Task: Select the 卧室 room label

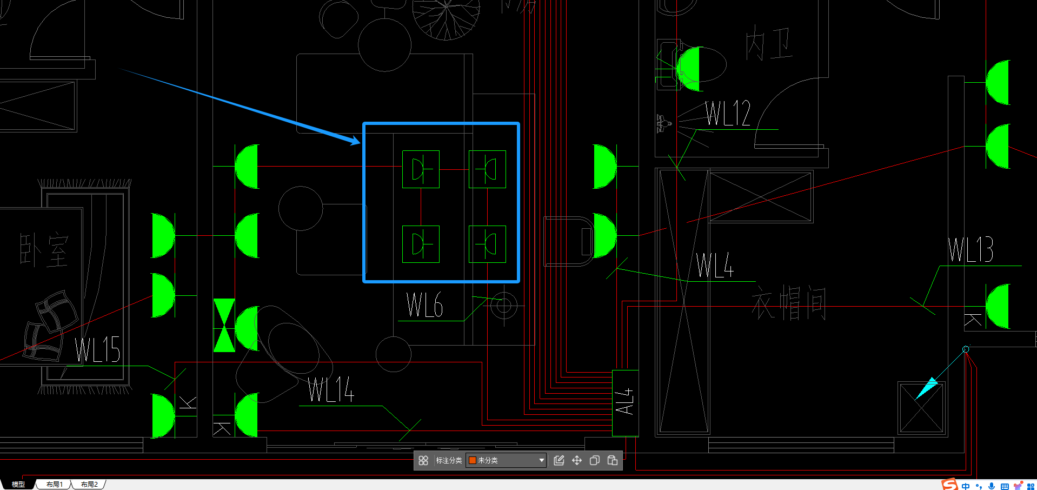Action: click(x=44, y=250)
